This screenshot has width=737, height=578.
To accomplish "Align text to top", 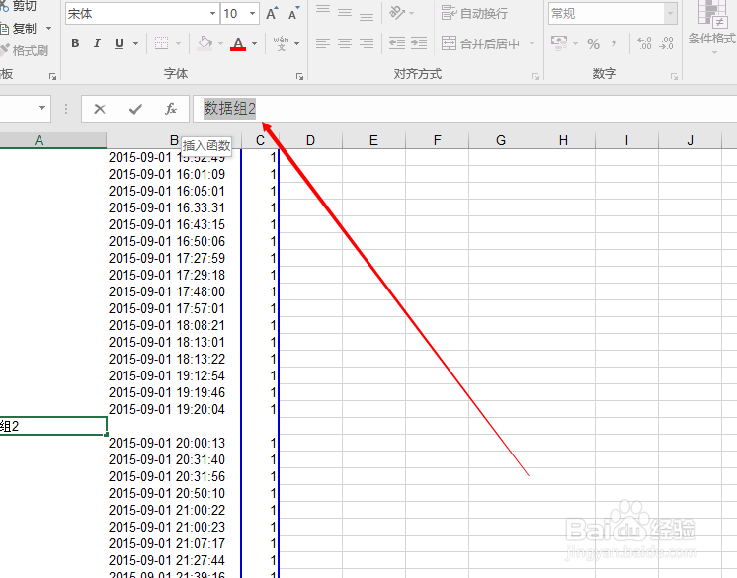I will (322, 11).
